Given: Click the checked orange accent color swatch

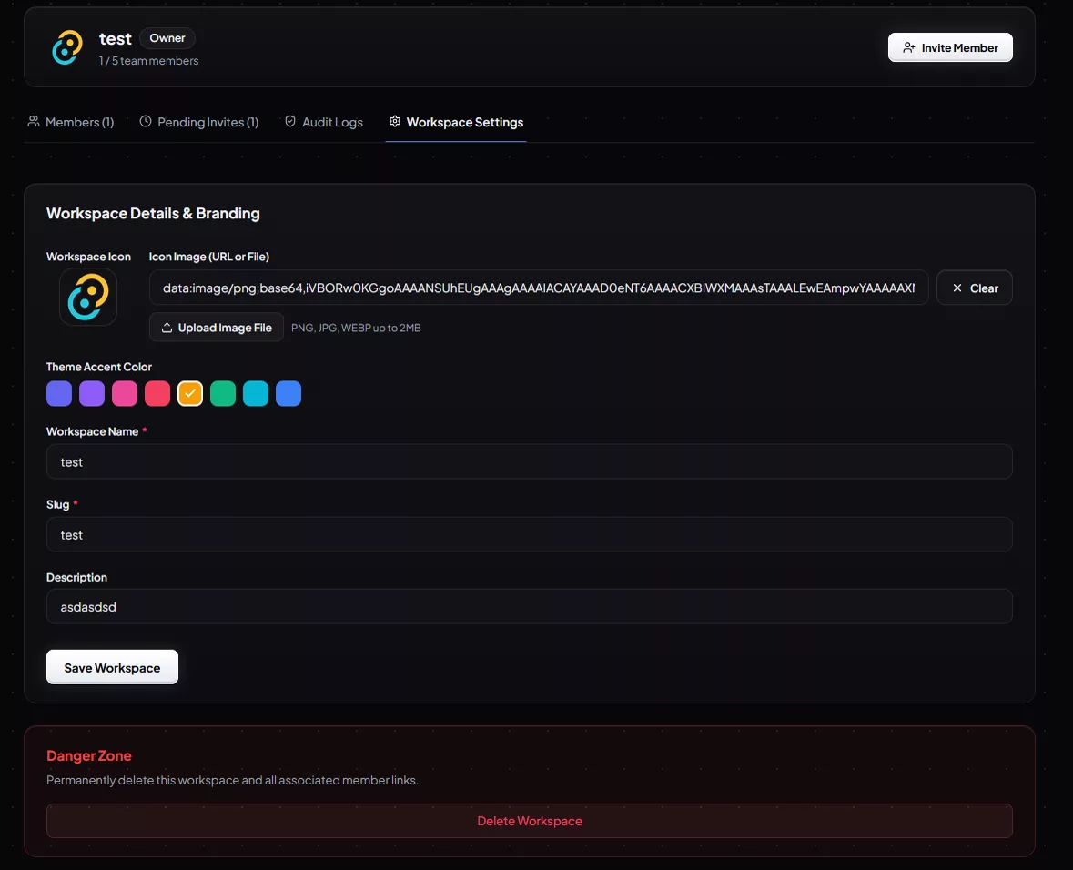Looking at the screenshot, I should pos(190,393).
